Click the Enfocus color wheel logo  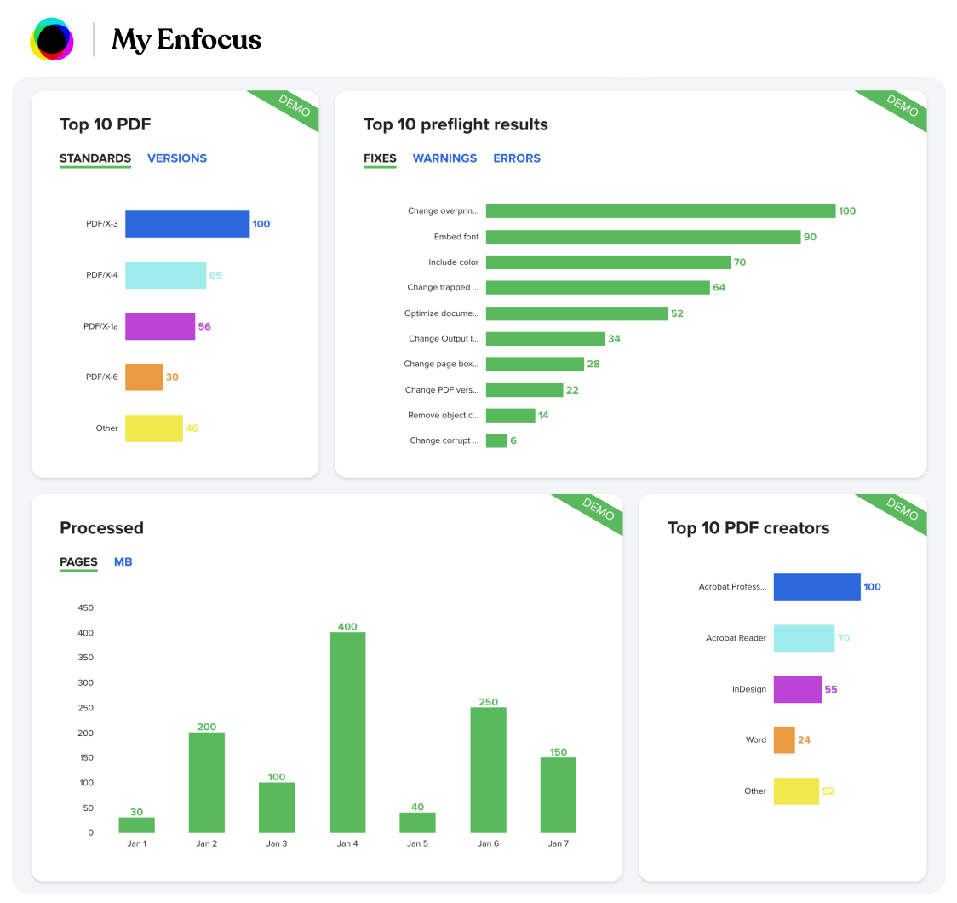pyautogui.click(x=53, y=38)
